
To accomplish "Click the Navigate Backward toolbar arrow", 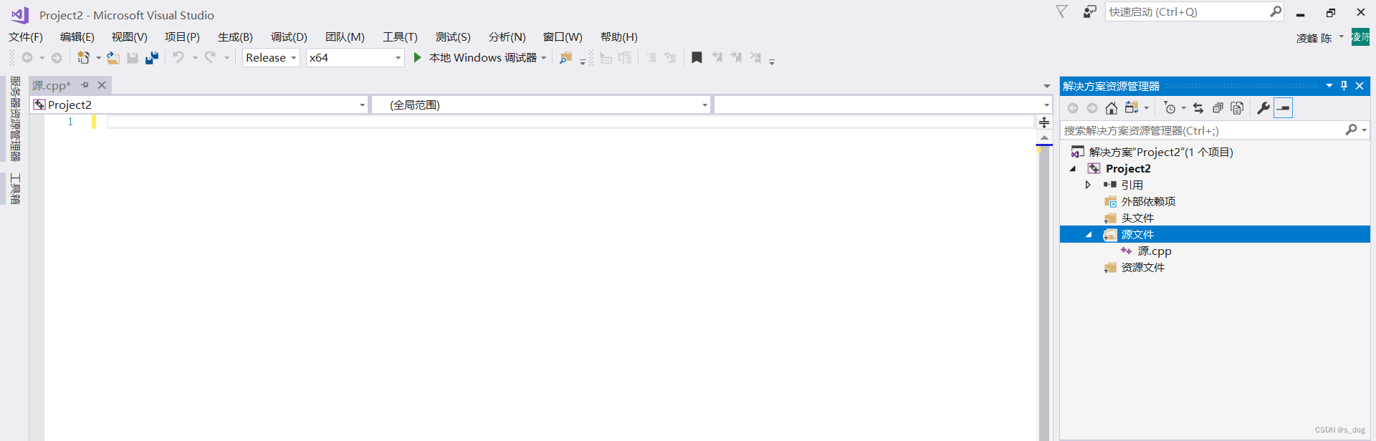I will [27, 57].
